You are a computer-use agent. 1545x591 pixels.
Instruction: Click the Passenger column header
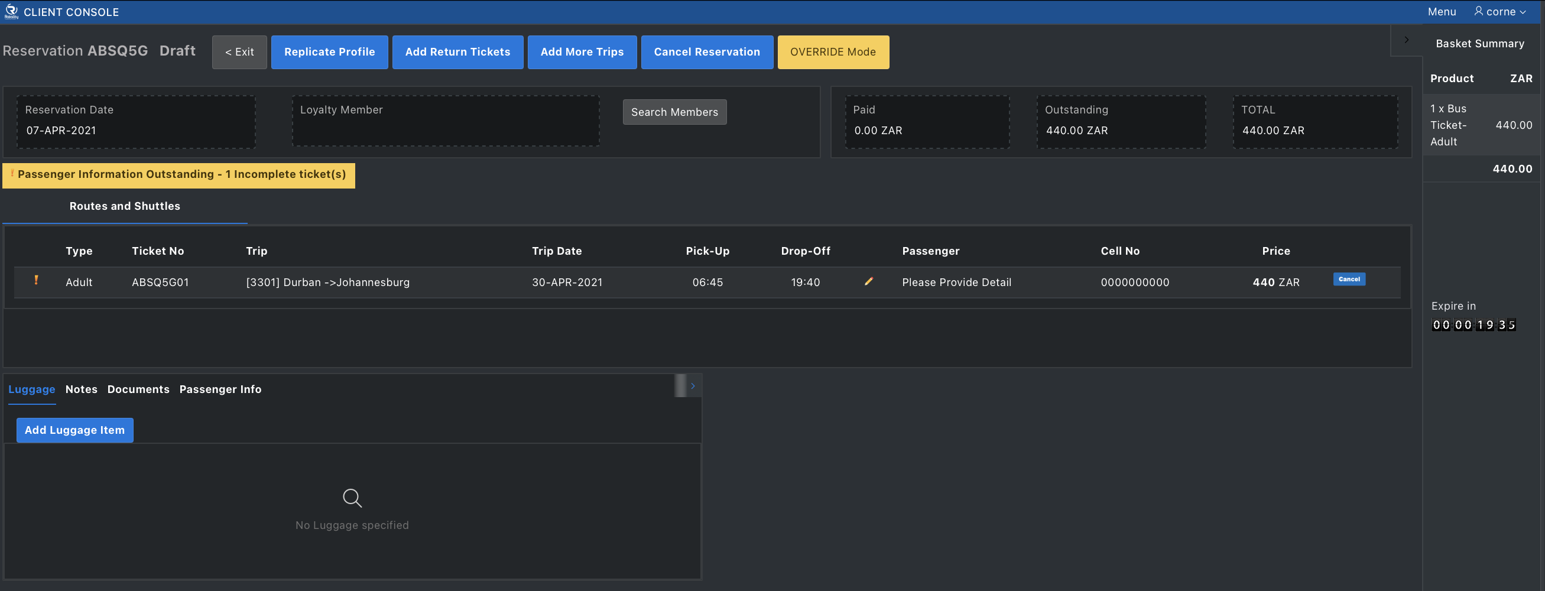click(x=930, y=251)
